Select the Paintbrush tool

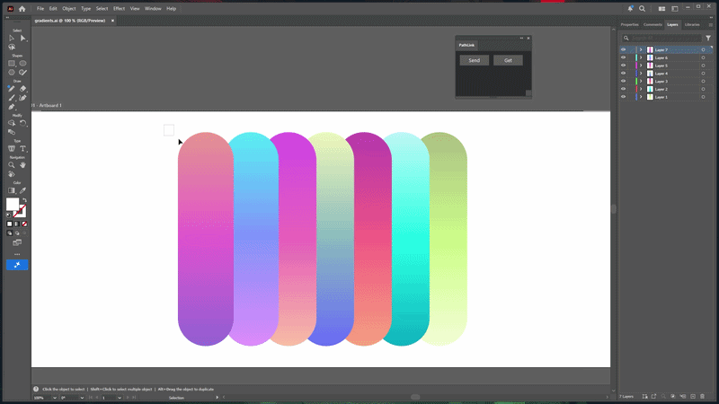(x=12, y=98)
